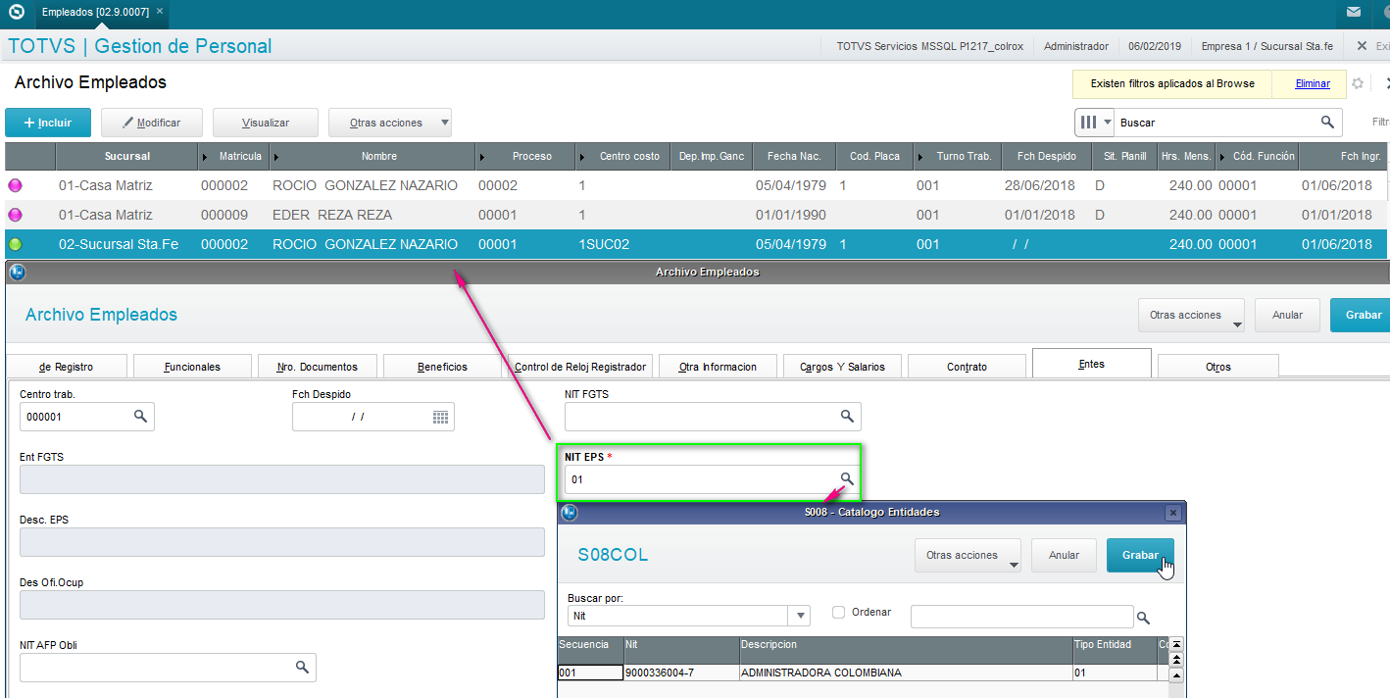Click sort arrow on Matricula column header

click(205, 156)
